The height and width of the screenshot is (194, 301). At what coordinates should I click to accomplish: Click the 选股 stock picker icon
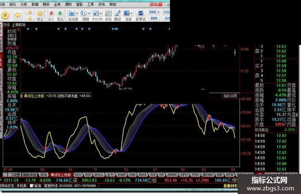(x=126, y=13)
